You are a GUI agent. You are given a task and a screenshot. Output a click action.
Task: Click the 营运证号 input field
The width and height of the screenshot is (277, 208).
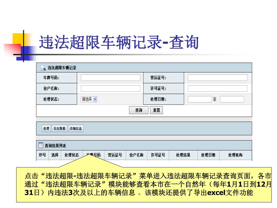tap(217, 78)
